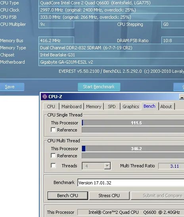This screenshot has height=217, width=184.
Task: Start the Stress CPU test
Action: pos(109,196)
